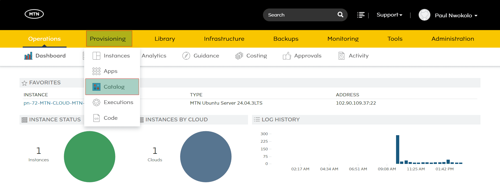
Task: Click the TYPE column header
Action: pyautogui.click(x=196, y=95)
